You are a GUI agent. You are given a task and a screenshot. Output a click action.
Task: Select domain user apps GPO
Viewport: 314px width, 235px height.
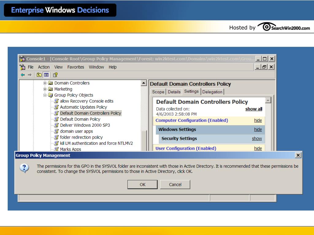click(x=76, y=131)
